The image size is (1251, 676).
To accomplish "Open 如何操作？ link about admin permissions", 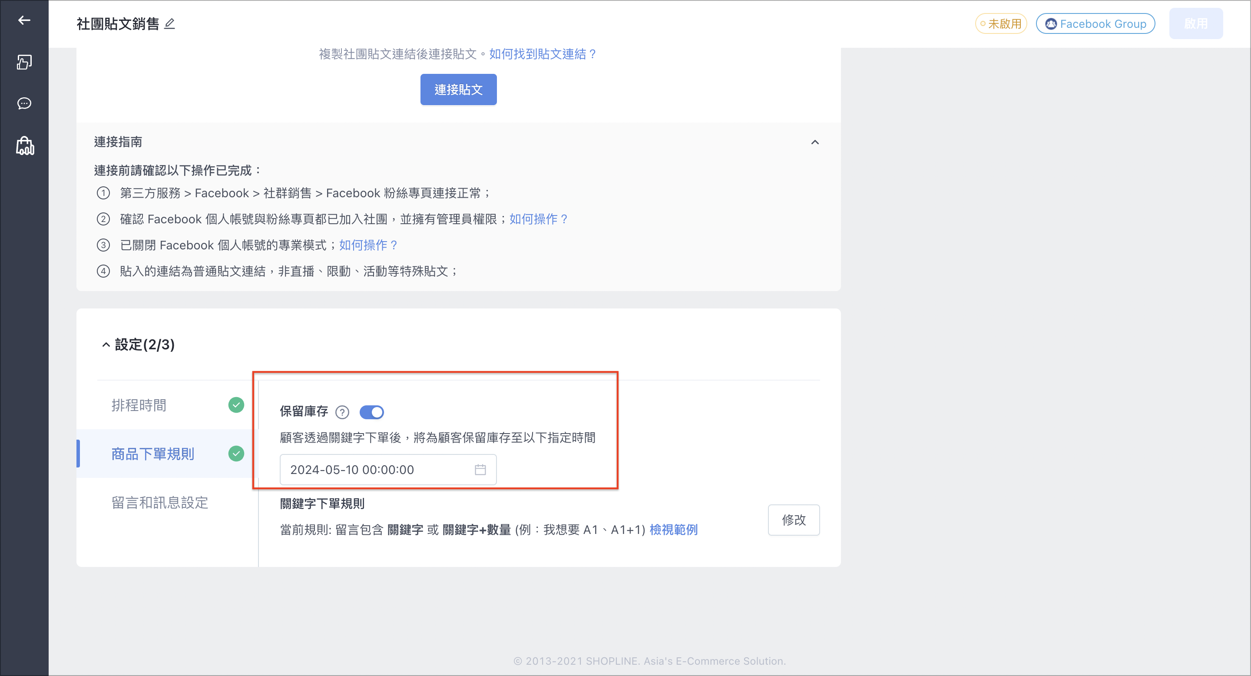I will 539,219.
